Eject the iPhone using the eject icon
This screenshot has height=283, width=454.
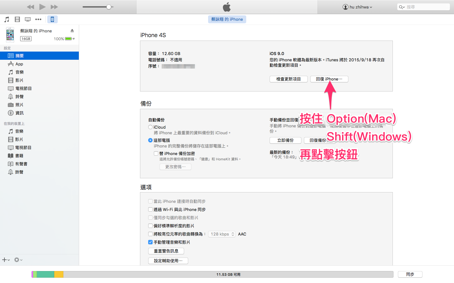[x=72, y=31]
